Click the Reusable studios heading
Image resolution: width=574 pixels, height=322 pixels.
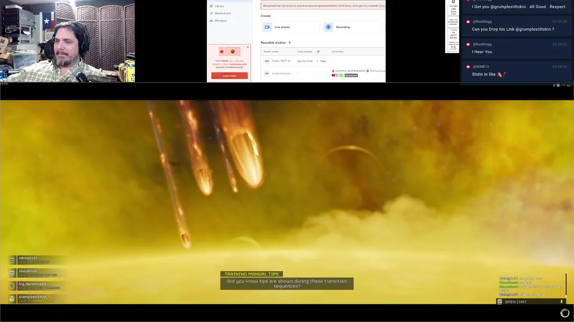[x=273, y=42]
